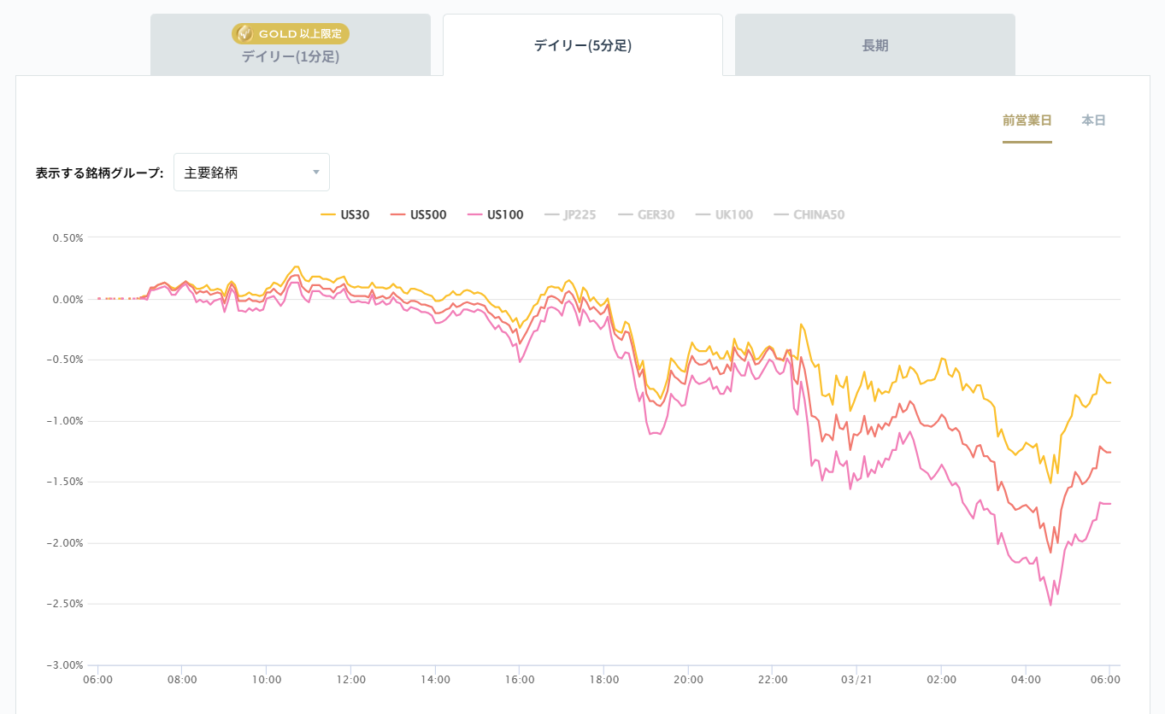Open the 主要銘柄 group dropdown
Image resolution: width=1165 pixels, height=714 pixels.
coord(251,173)
